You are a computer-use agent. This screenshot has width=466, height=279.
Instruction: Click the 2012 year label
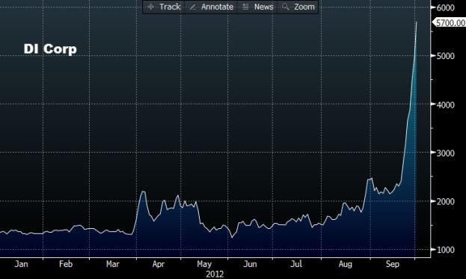click(x=215, y=274)
